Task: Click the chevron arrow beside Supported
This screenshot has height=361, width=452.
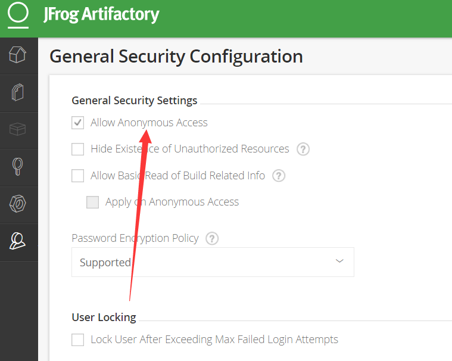Action: tap(339, 262)
